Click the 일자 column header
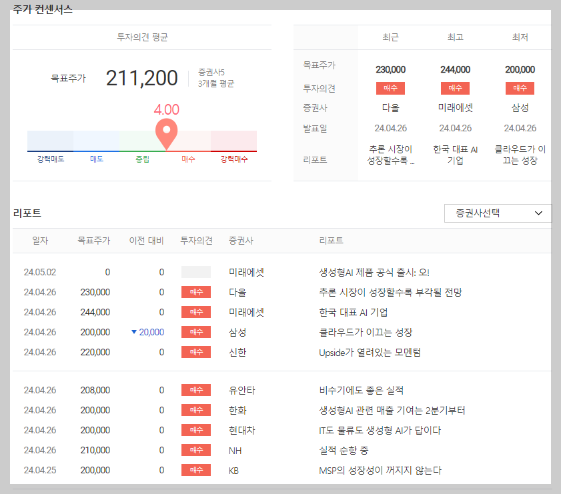 tap(40, 241)
